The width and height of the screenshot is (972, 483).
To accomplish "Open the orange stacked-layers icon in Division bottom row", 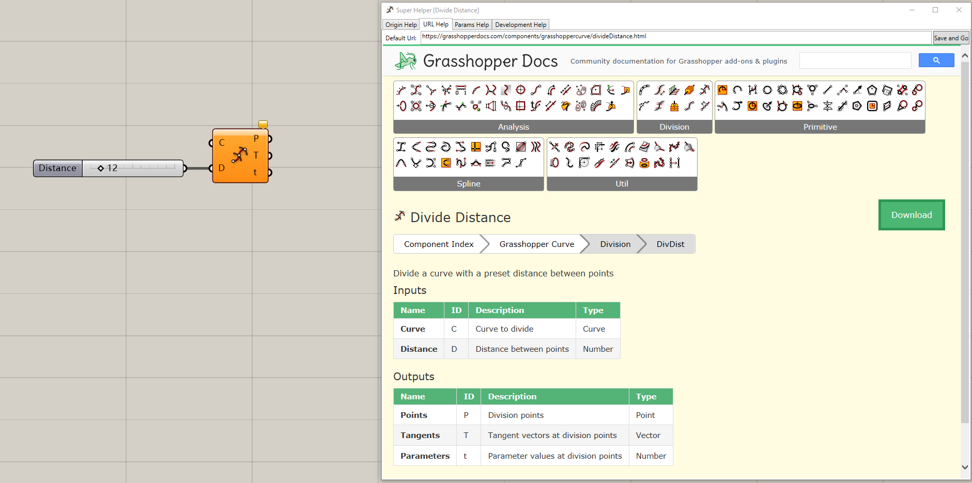I will coord(674,106).
